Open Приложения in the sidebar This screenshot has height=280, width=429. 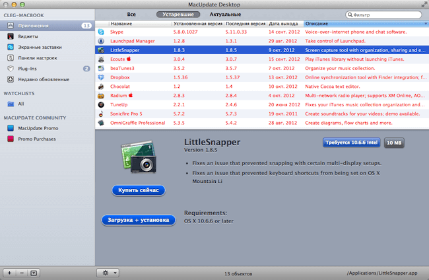coord(47,26)
